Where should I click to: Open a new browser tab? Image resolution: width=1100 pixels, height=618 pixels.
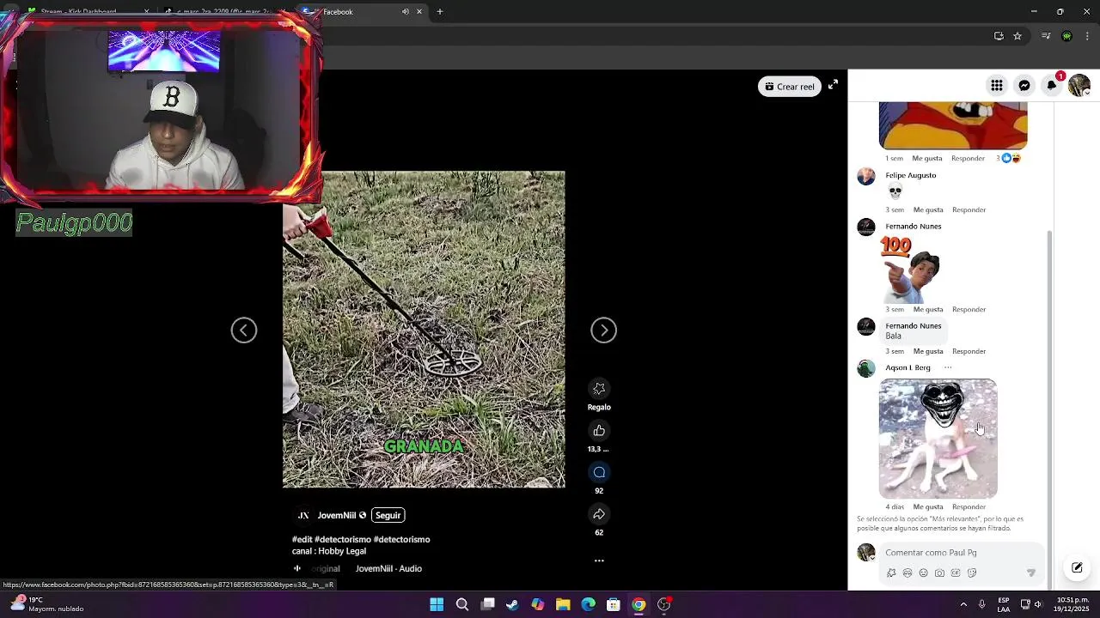(x=439, y=12)
